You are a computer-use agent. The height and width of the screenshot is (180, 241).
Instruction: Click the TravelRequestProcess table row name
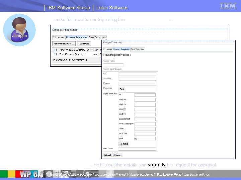tap(72, 54)
